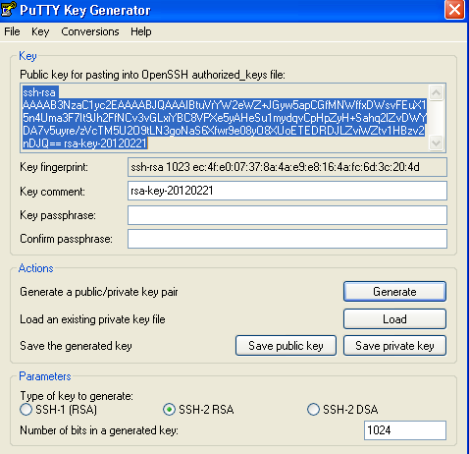Click the Key comment field

point(287,191)
